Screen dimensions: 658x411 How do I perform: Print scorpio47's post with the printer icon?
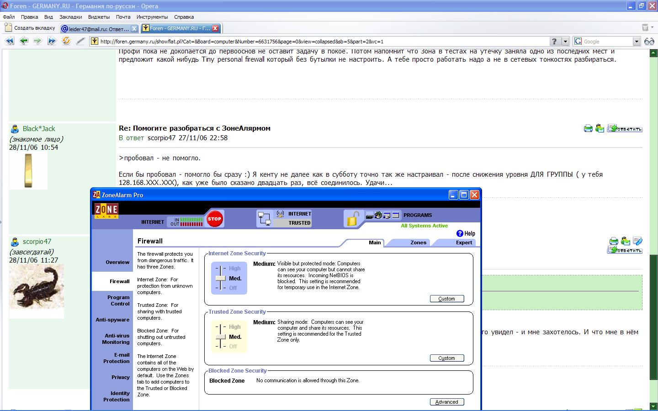click(614, 241)
